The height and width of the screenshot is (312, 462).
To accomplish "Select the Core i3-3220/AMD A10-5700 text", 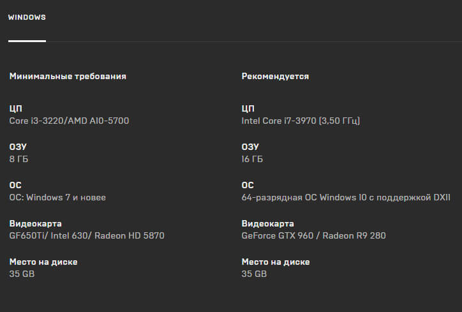I will point(70,121).
